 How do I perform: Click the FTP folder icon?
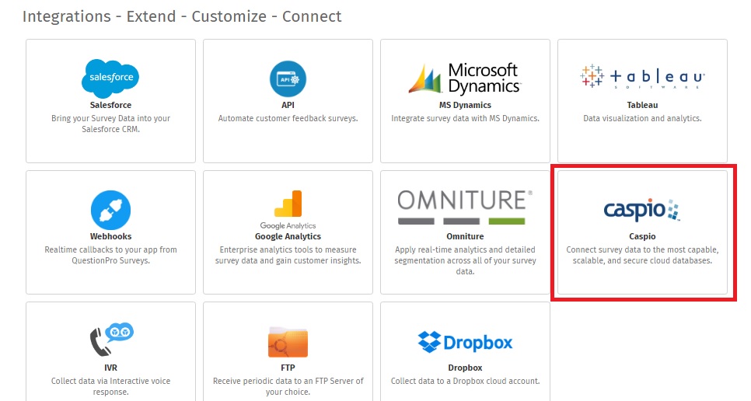(x=288, y=342)
